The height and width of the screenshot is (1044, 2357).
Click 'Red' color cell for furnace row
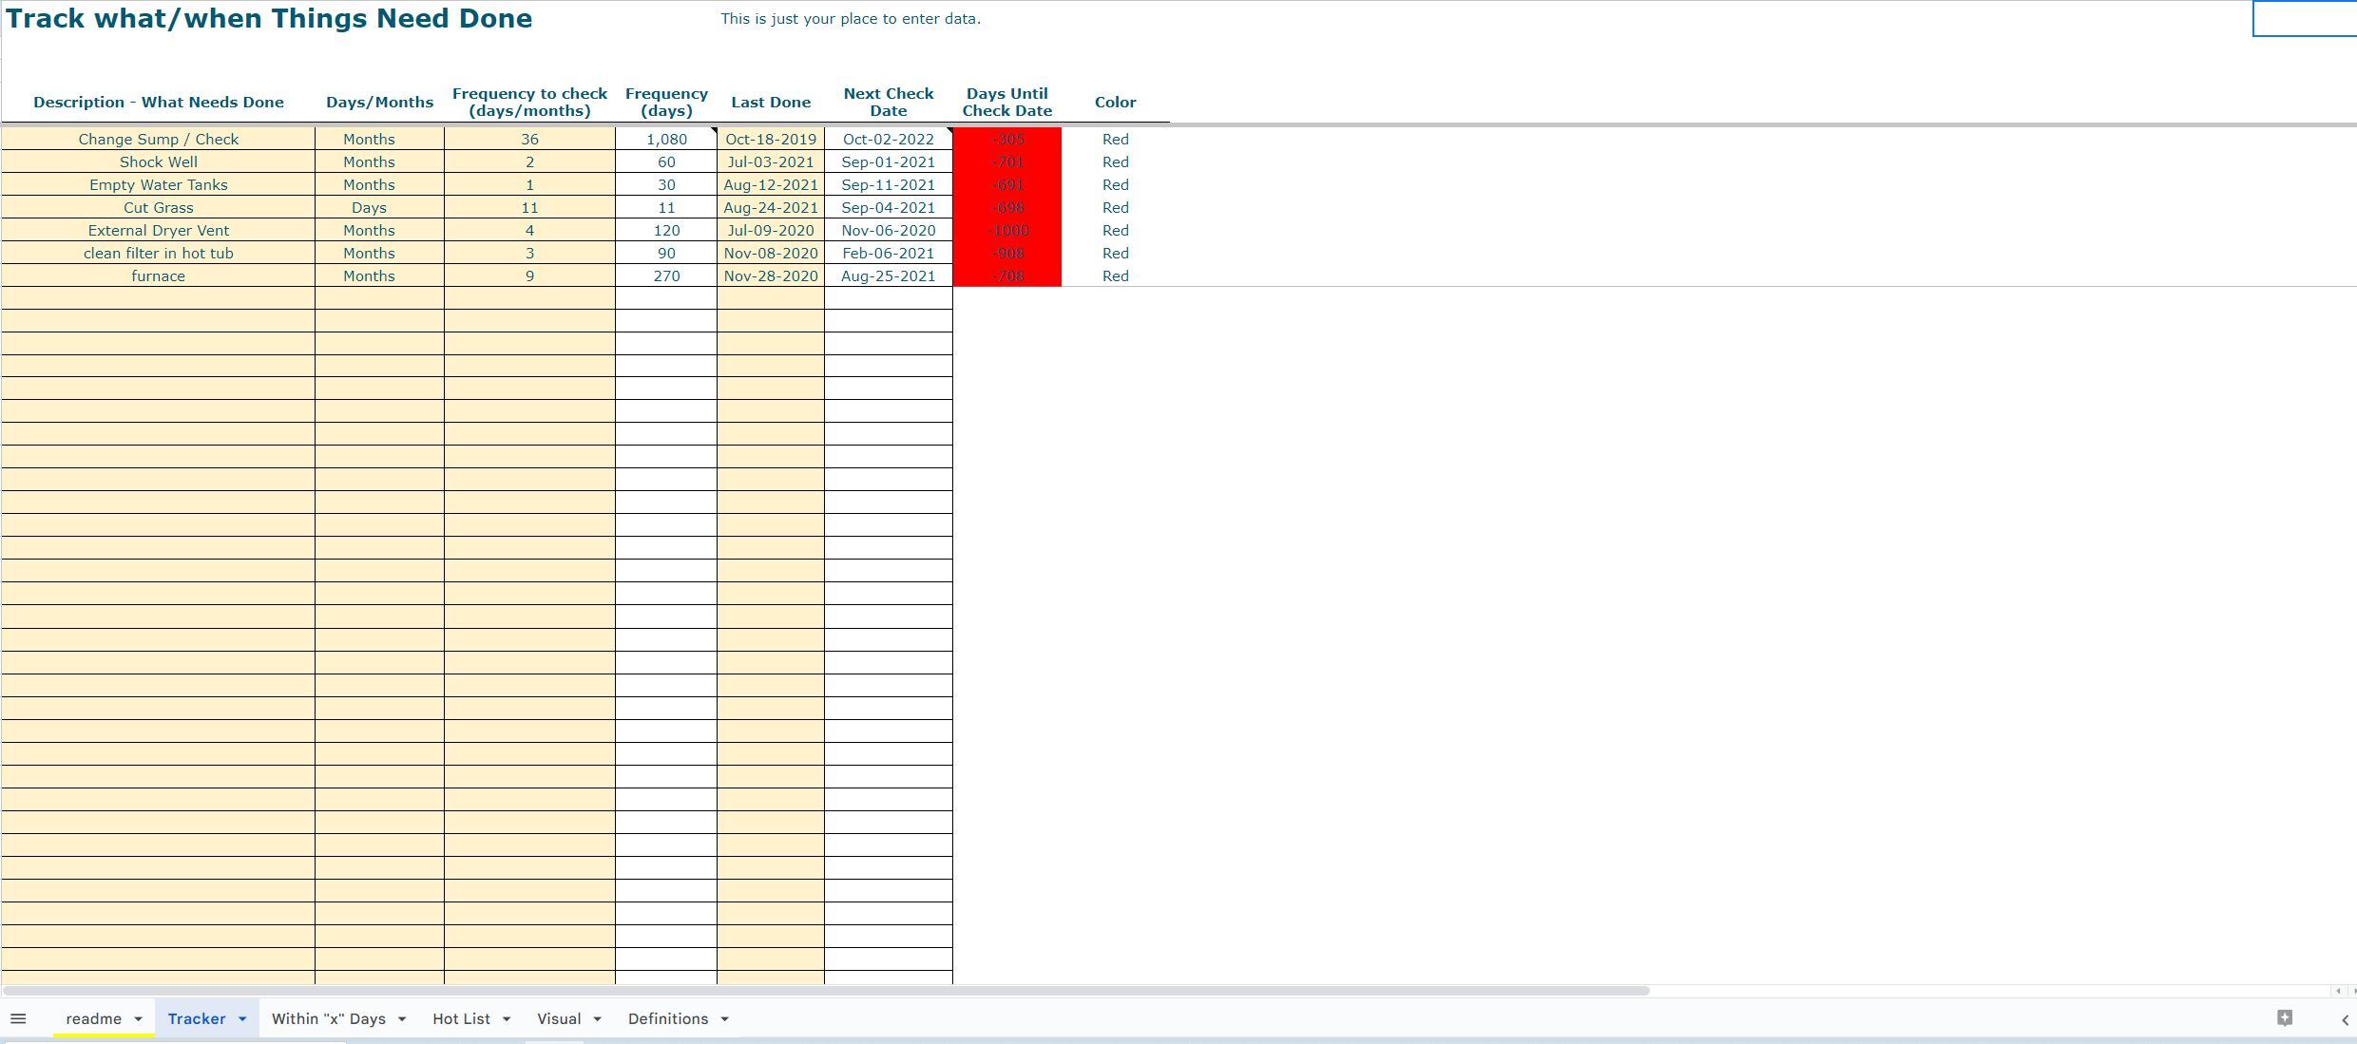point(1116,275)
